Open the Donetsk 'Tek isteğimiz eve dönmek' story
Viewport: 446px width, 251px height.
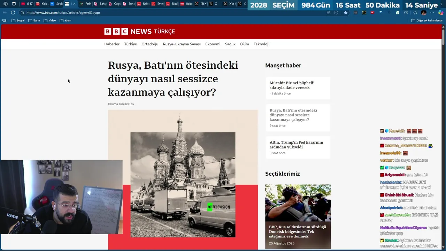[298, 231]
